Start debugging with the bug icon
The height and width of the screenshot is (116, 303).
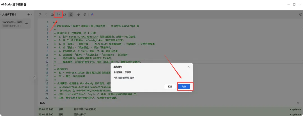click(x=65, y=14)
